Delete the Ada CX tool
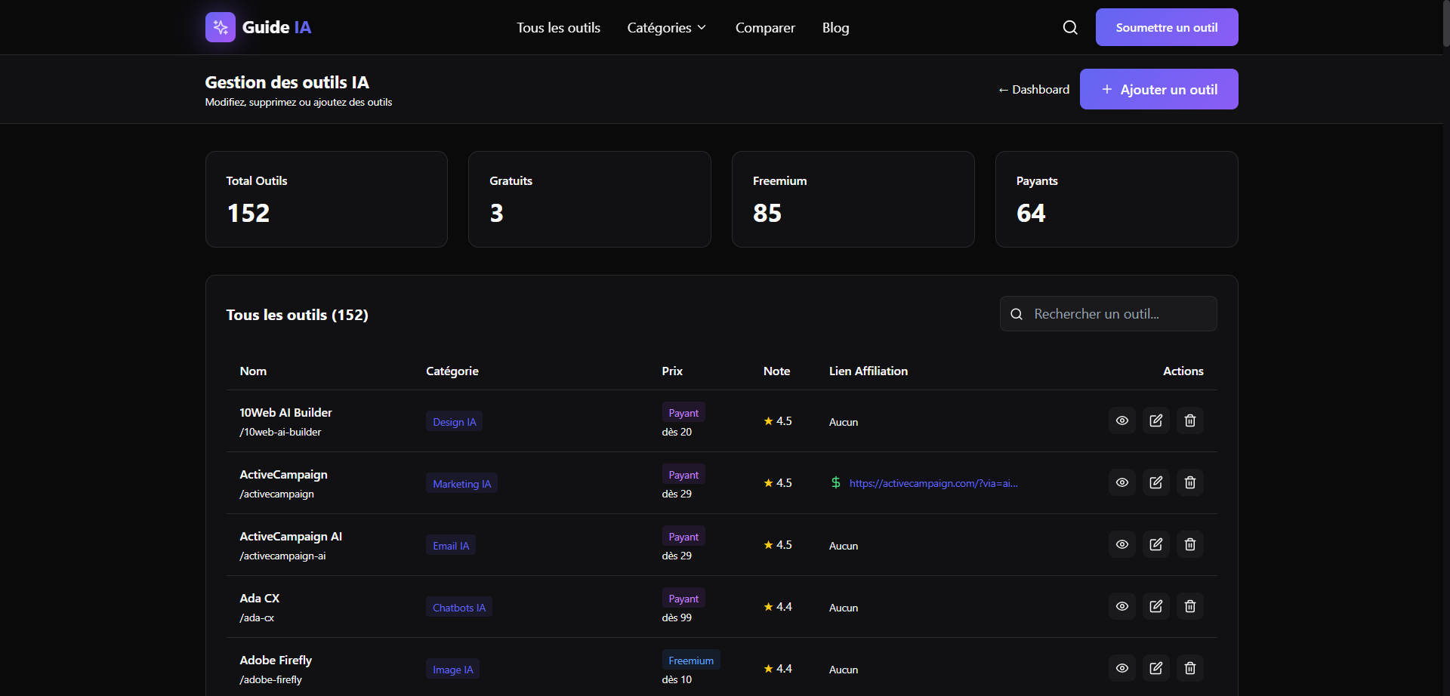This screenshot has height=696, width=1450. [1189, 606]
